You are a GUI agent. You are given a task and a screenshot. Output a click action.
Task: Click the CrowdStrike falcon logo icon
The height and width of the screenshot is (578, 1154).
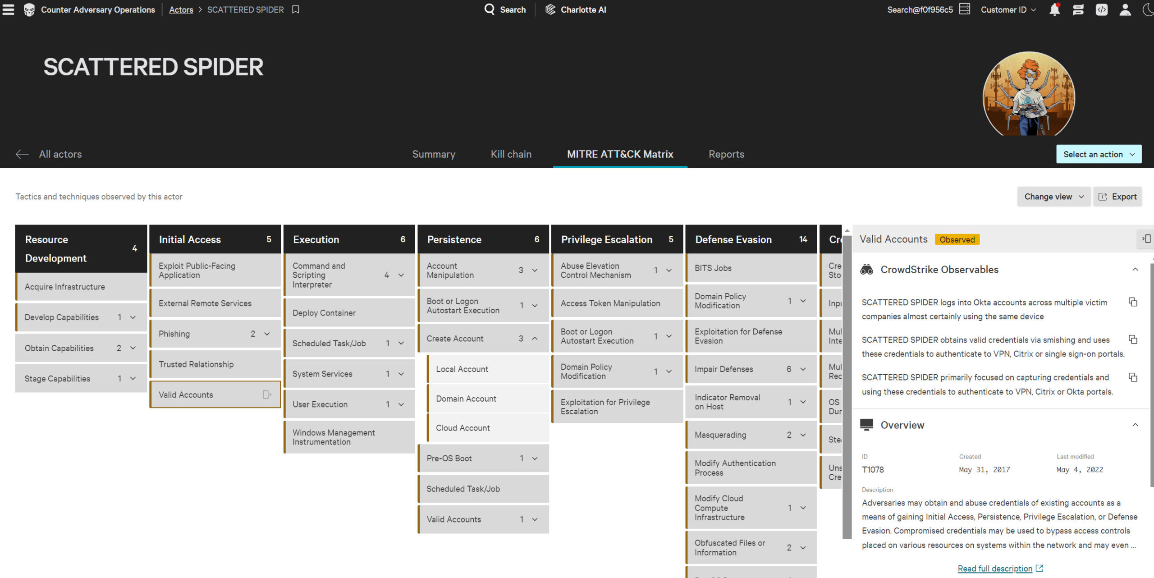[x=29, y=9]
